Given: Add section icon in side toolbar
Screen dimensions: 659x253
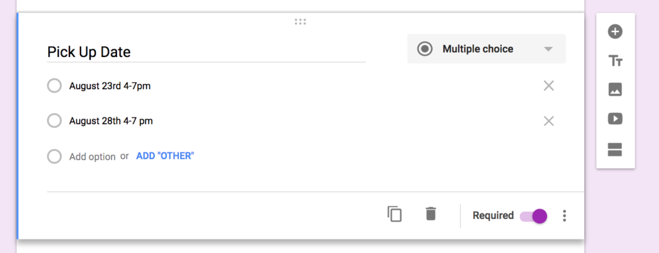Looking at the screenshot, I should pyautogui.click(x=615, y=150).
